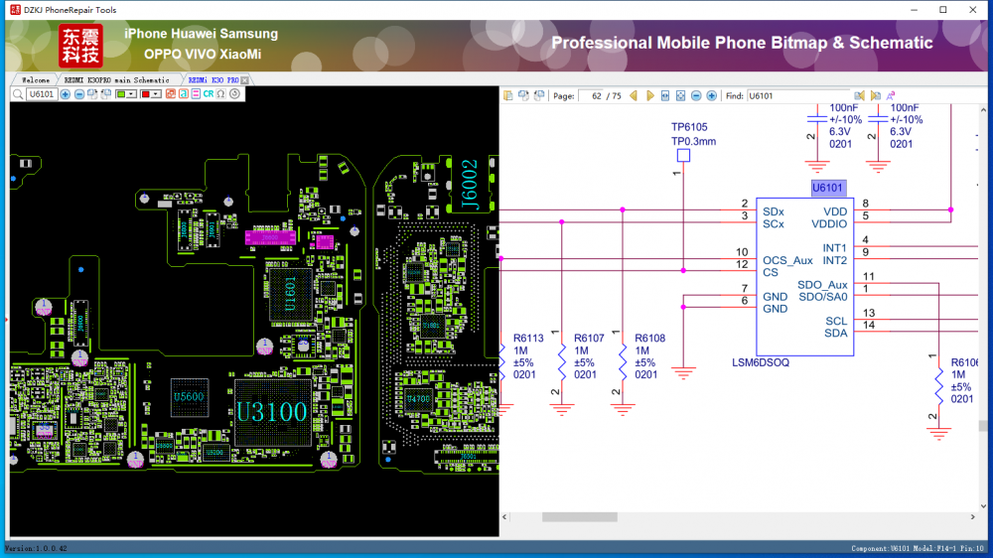993x558 pixels.
Task: Close the REDMi K30 PRO tab
Action: 245,79
